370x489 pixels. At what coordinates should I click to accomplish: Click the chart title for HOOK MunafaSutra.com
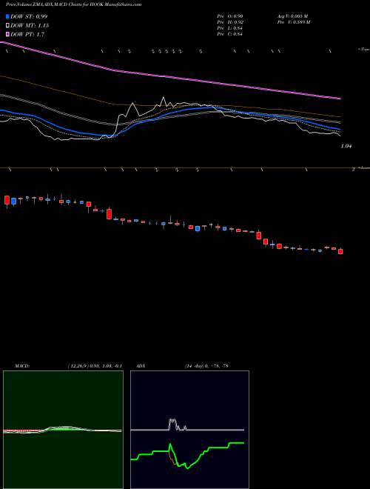(x=73, y=5)
